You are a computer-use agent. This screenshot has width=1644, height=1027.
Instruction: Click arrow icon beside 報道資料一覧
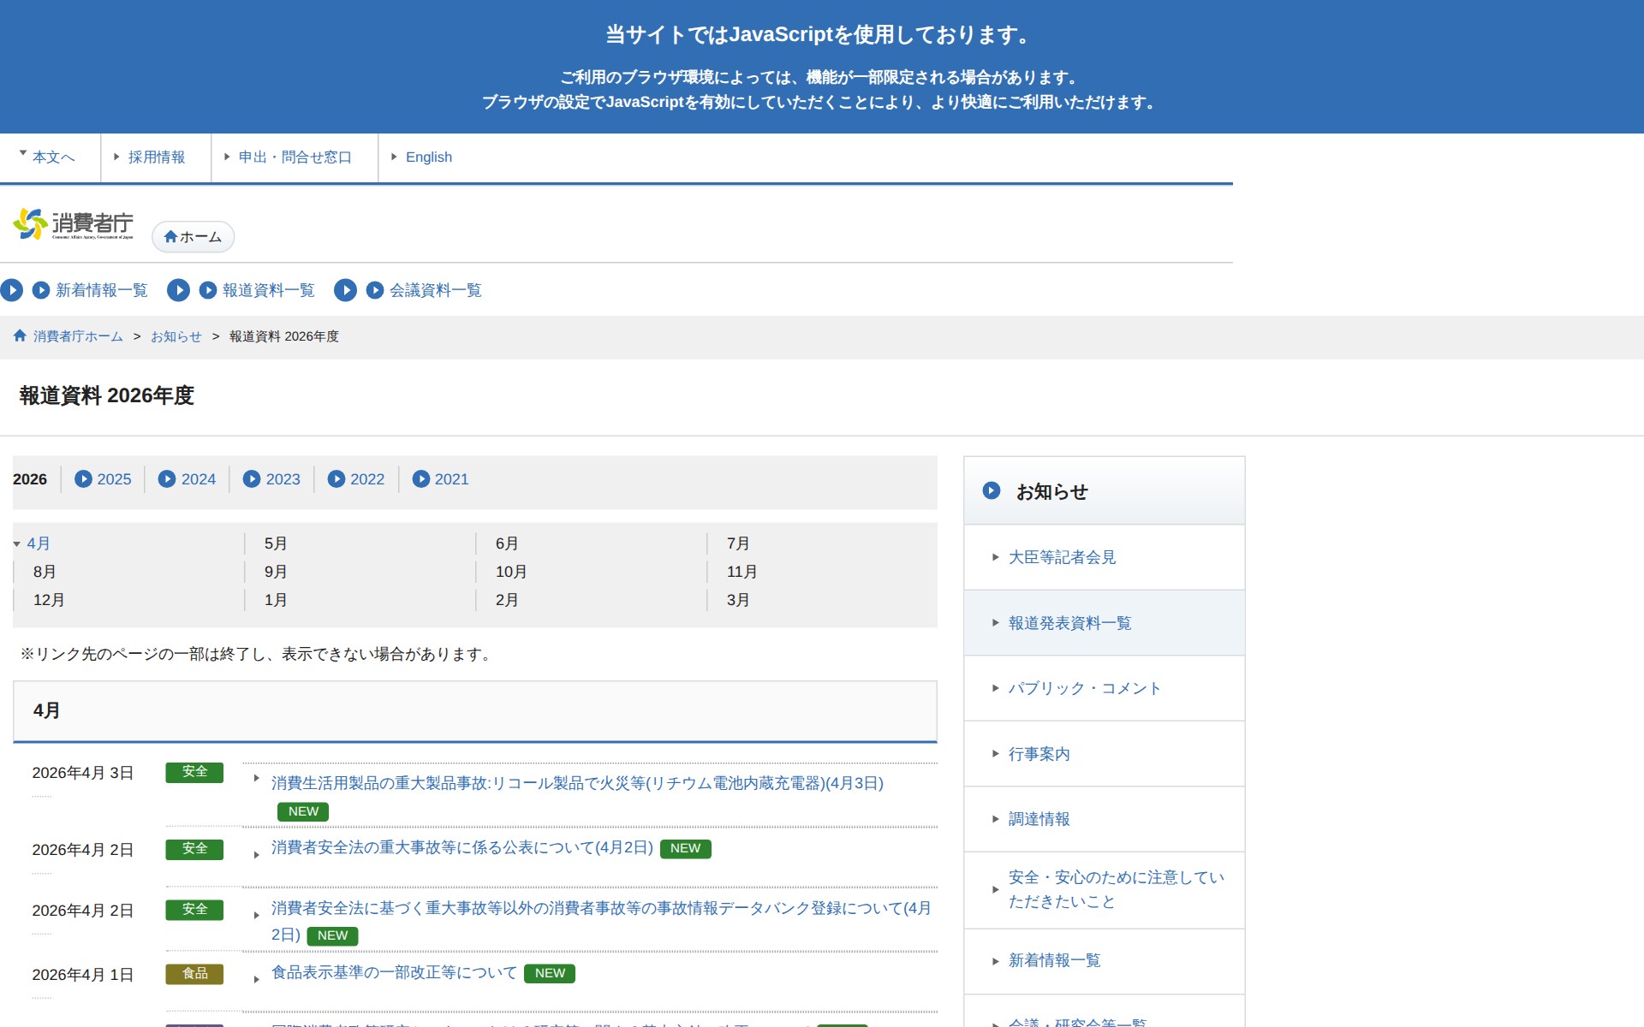pyautogui.click(x=208, y=290)
